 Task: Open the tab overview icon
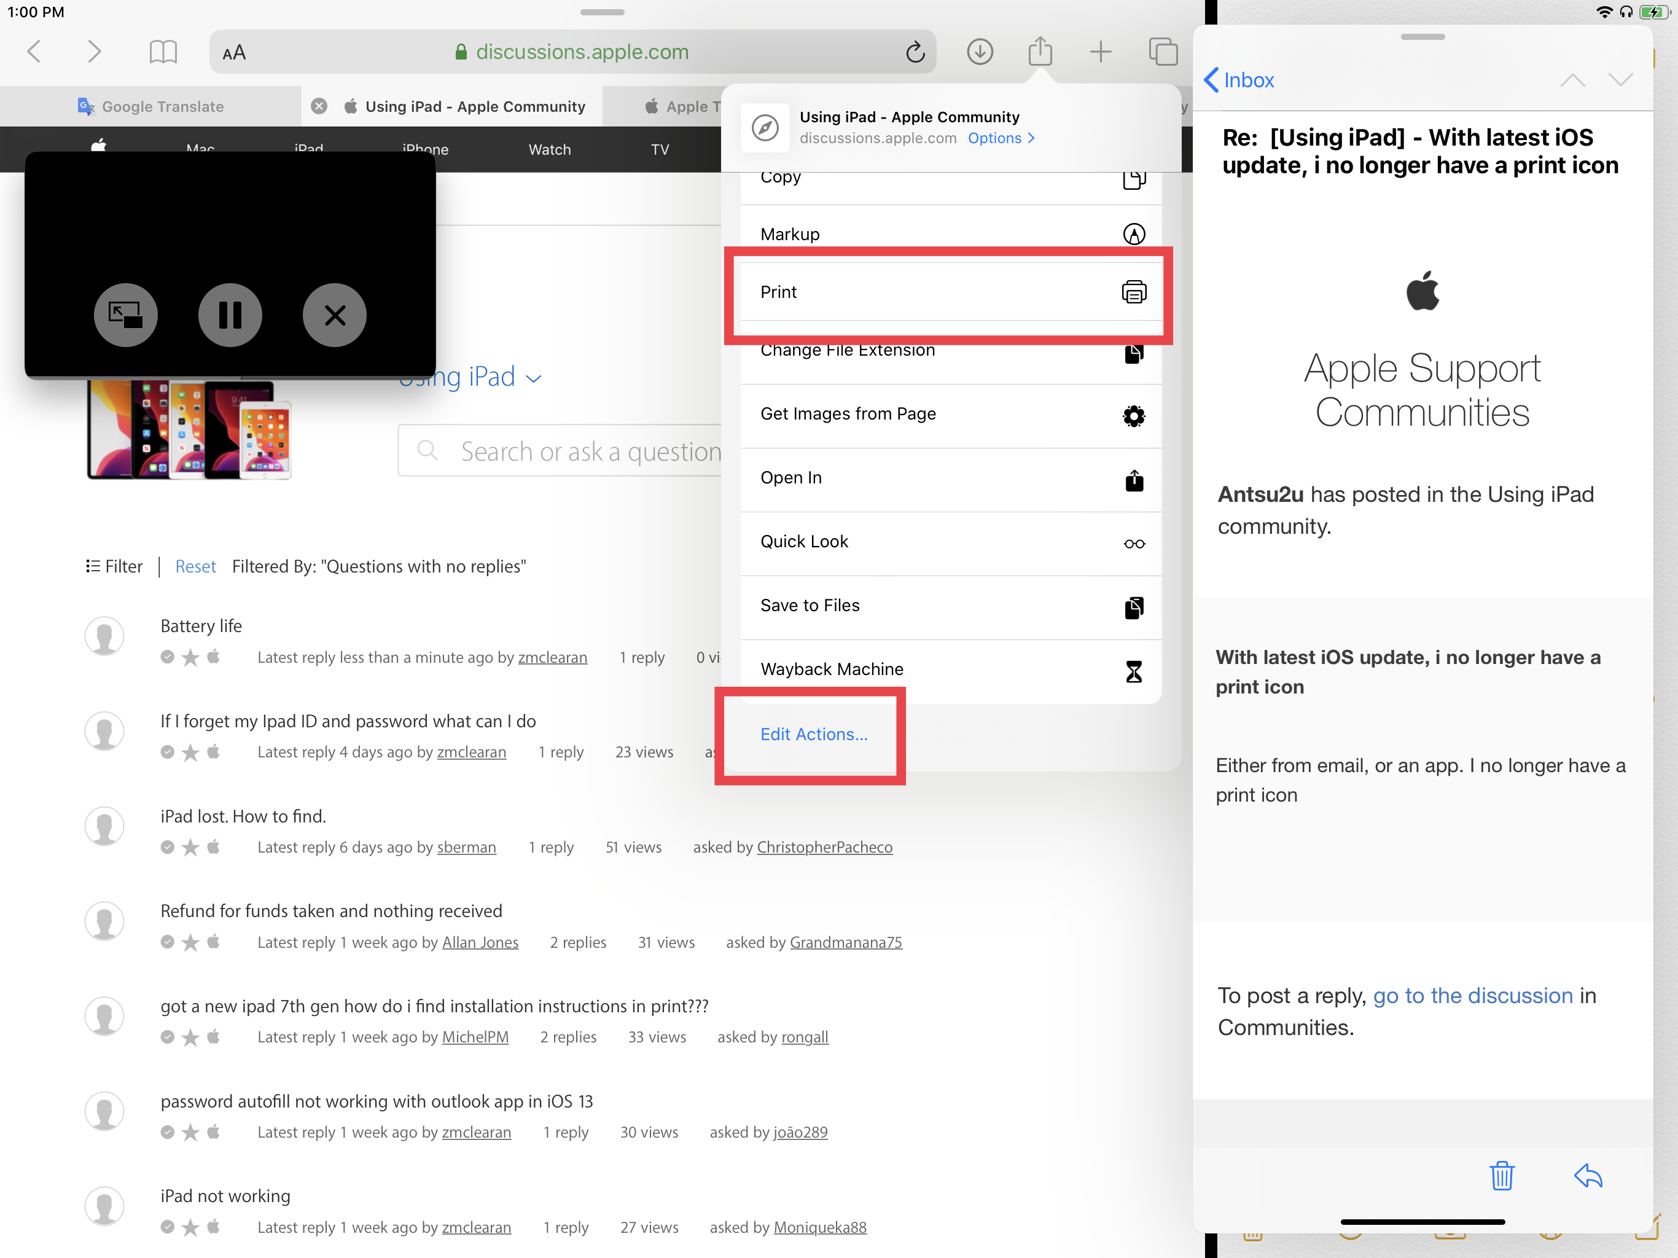(1162, 52)
